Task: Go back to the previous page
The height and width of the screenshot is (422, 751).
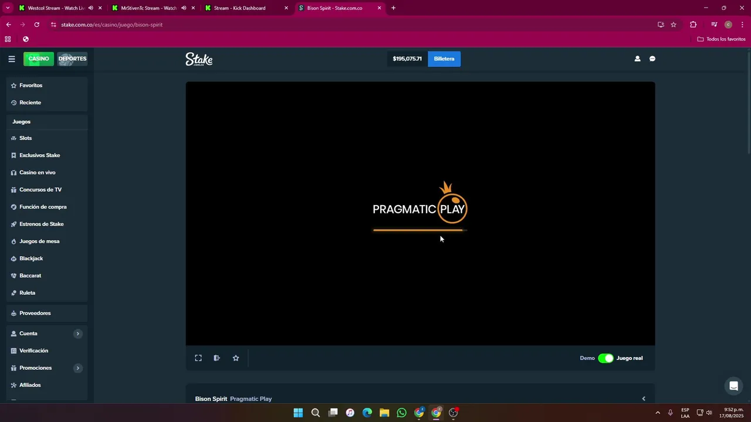Action: (8, 25)
